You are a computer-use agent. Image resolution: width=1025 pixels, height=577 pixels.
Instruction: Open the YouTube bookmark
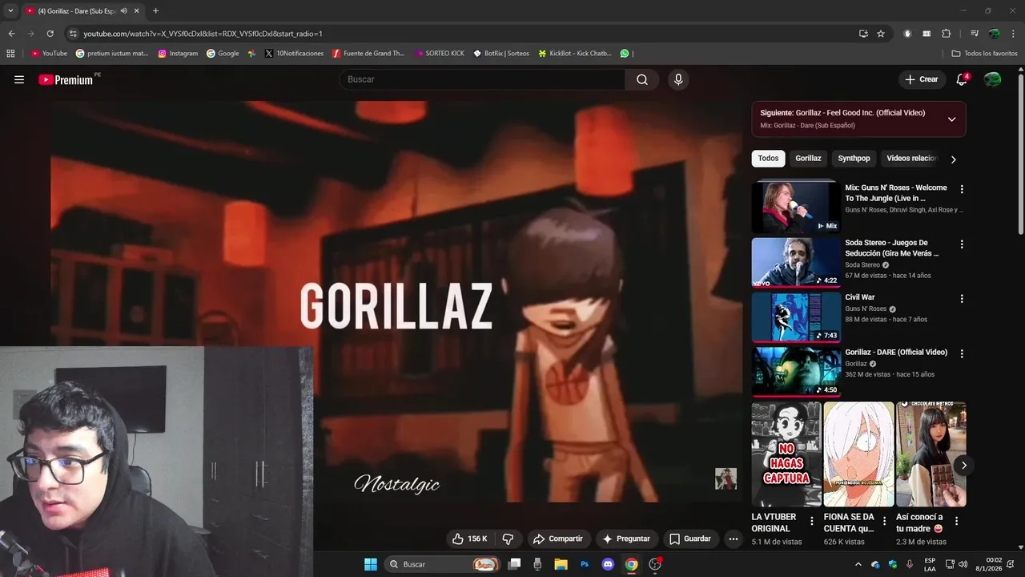coord(49,54)
